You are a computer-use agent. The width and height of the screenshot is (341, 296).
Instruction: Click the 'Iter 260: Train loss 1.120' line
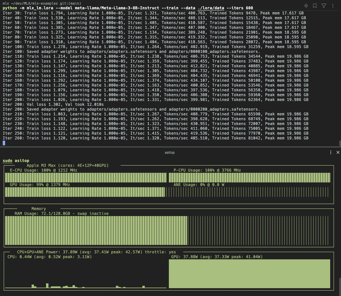pyautogui.click(x=155, y=138)
